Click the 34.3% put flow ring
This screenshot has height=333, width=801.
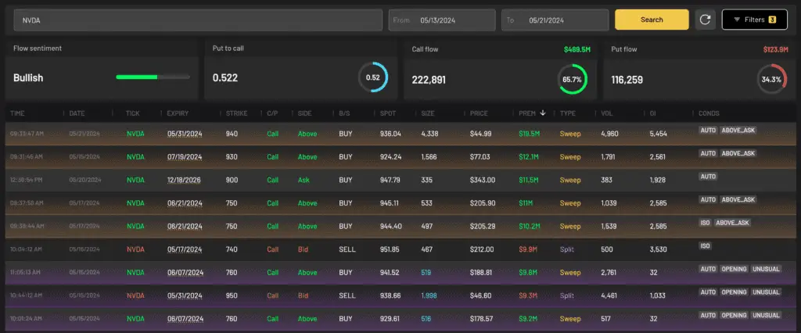771,79
